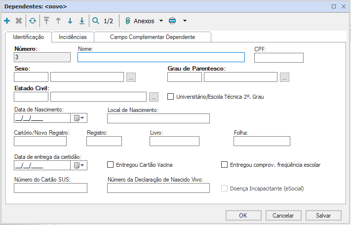Open the Anexos dropdown arrow
351x225 pixels.
coord(161,21)
